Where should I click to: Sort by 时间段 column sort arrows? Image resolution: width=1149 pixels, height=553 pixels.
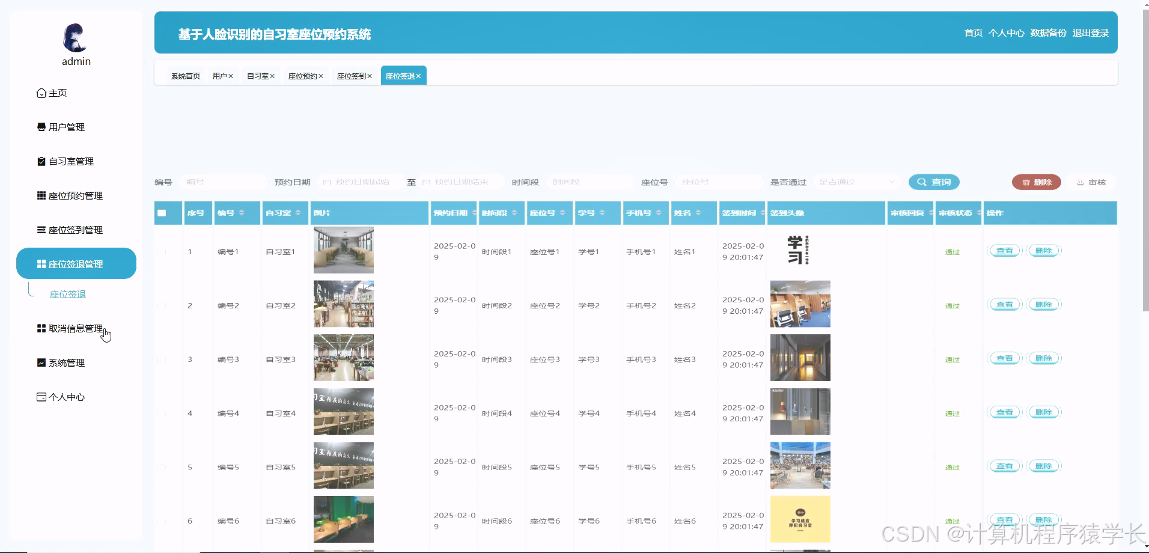tap(514, 213)
